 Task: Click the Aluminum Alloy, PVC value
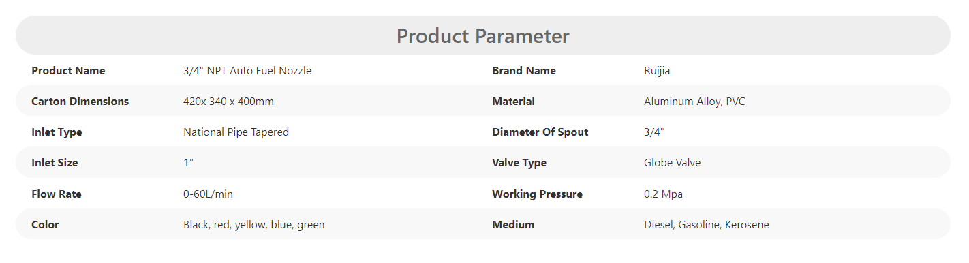click(694, 102)
